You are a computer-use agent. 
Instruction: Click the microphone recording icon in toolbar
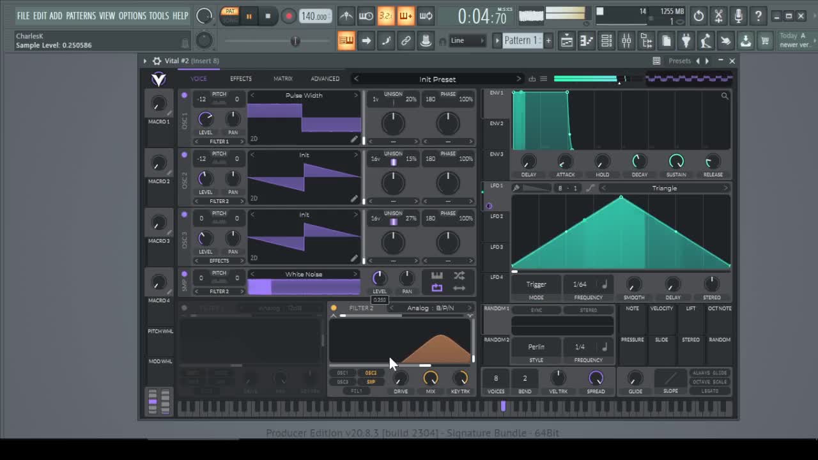738,16
